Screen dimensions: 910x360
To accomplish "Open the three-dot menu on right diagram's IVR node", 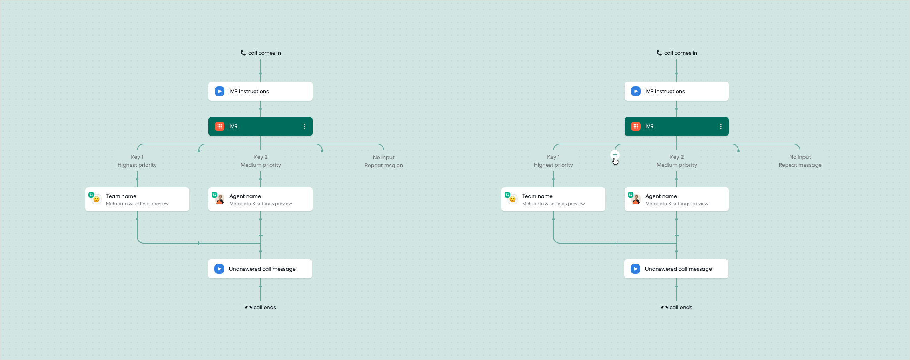I will 721,126.
